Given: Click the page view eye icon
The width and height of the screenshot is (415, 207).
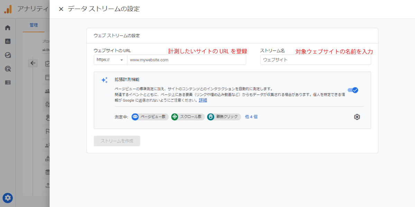Looking at the screenshot, I should (135, 117).
